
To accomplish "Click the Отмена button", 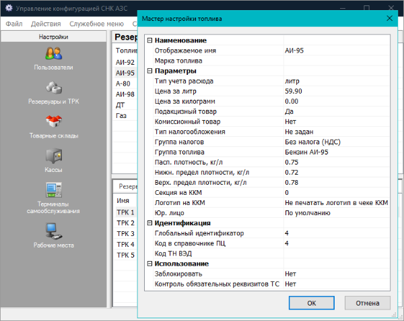I will point(367,303).
